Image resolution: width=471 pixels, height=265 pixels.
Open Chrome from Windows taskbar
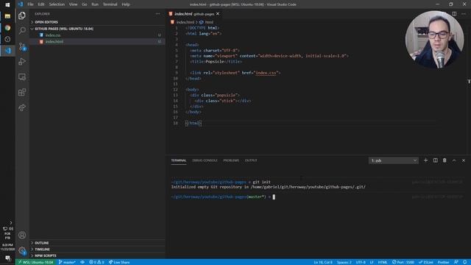click(x=7, y=28)
